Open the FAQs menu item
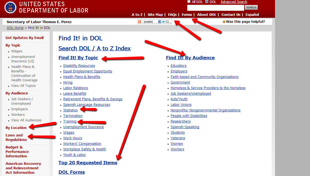Screen dimensions: 310x176 point(172,15)
